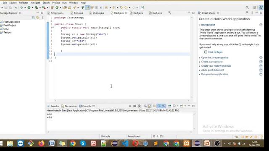Click Remove All Terminated Launches icon
Screen dimensions: 269x151
pyautogui.click(x=139, y=106)
